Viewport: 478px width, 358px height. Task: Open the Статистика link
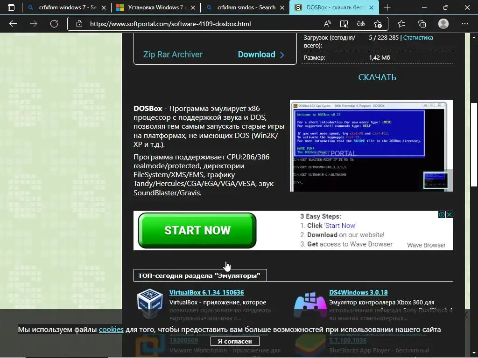[x=418, y=37]
